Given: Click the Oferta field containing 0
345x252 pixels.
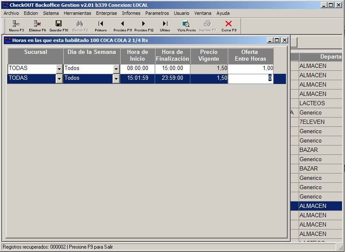Looking at the screenshot, I should [x=251, y=78].
